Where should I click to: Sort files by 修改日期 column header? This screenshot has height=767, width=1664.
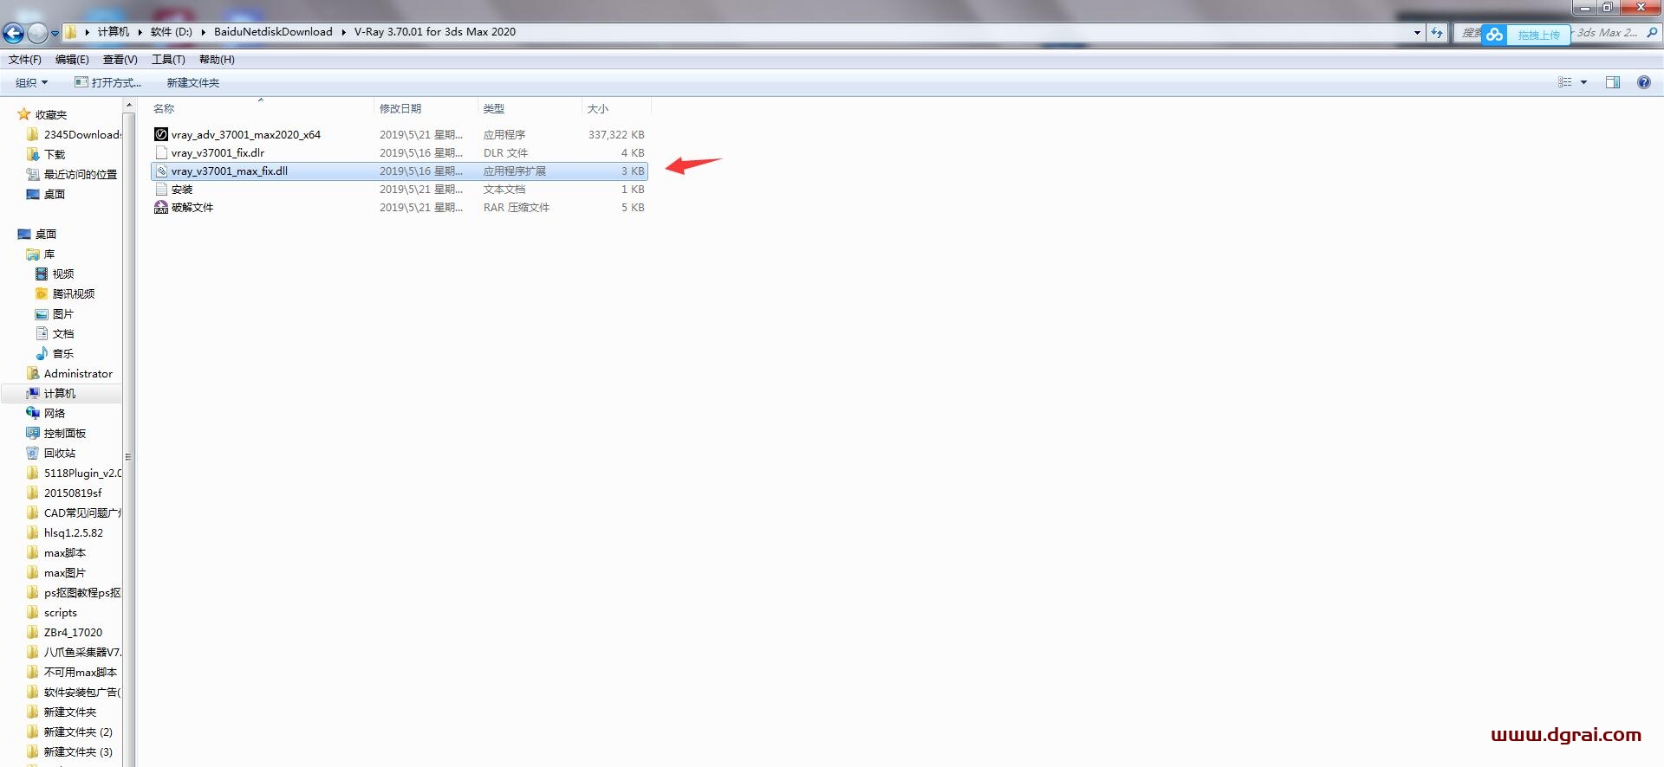(x=400, y=108)
